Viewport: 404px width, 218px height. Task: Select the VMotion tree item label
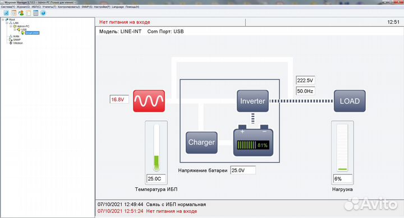[x=18, y=43]
